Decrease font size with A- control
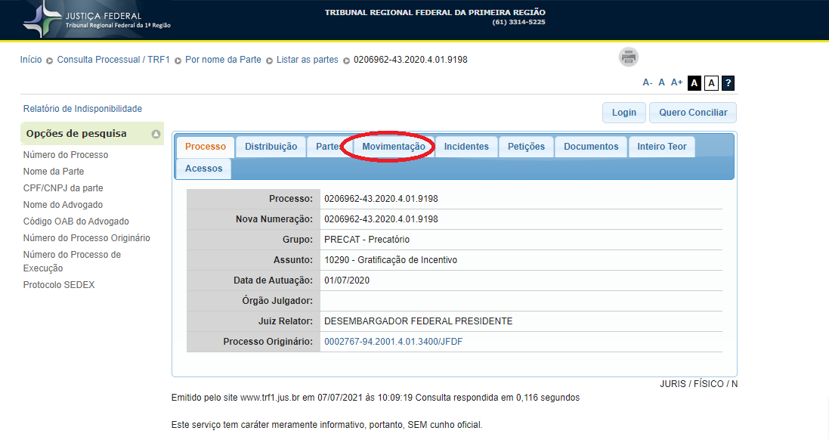The width and height of the screenshot is (829, 440). pyautogui.click(x=648, y=82)
